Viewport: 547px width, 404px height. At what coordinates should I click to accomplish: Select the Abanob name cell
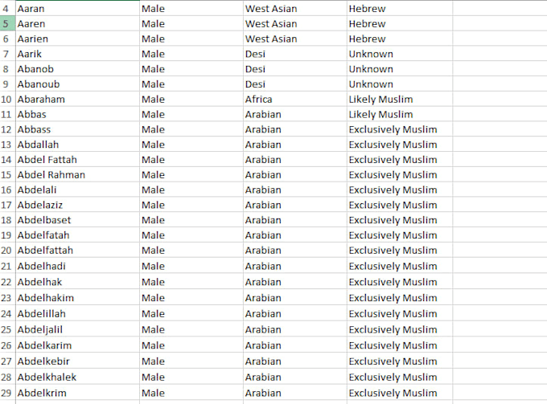tap(77, 69)
